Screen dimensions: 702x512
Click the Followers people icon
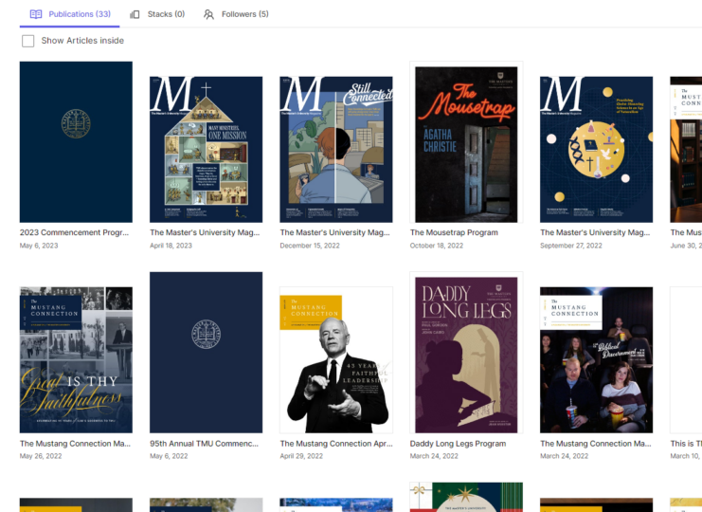[208, 14]
